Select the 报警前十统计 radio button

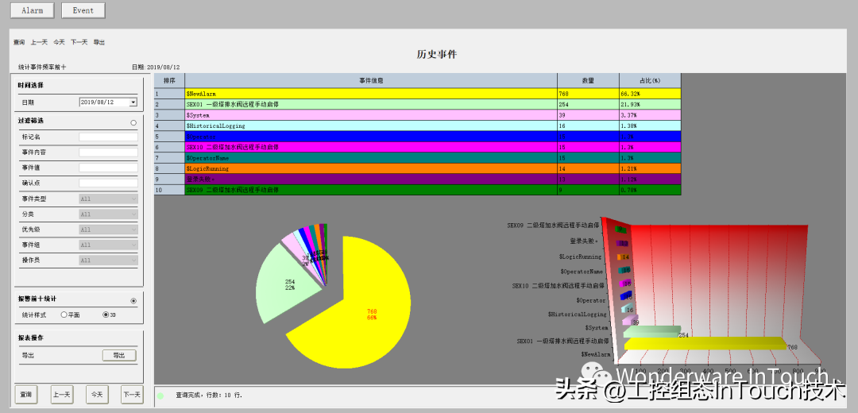click(x=133, y=301)
